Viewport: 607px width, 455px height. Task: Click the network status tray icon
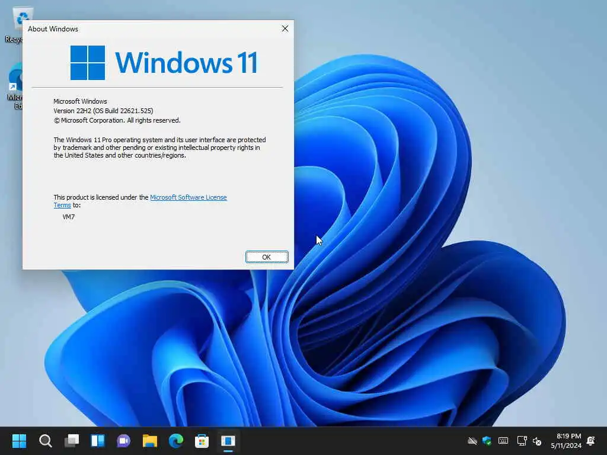(x=522, y=441)
